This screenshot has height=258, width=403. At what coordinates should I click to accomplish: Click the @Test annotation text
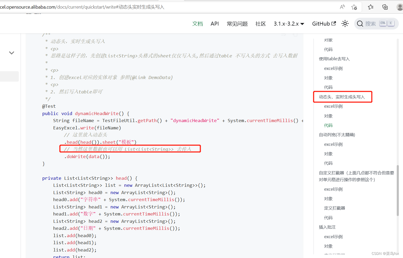(x=49, y=106)
